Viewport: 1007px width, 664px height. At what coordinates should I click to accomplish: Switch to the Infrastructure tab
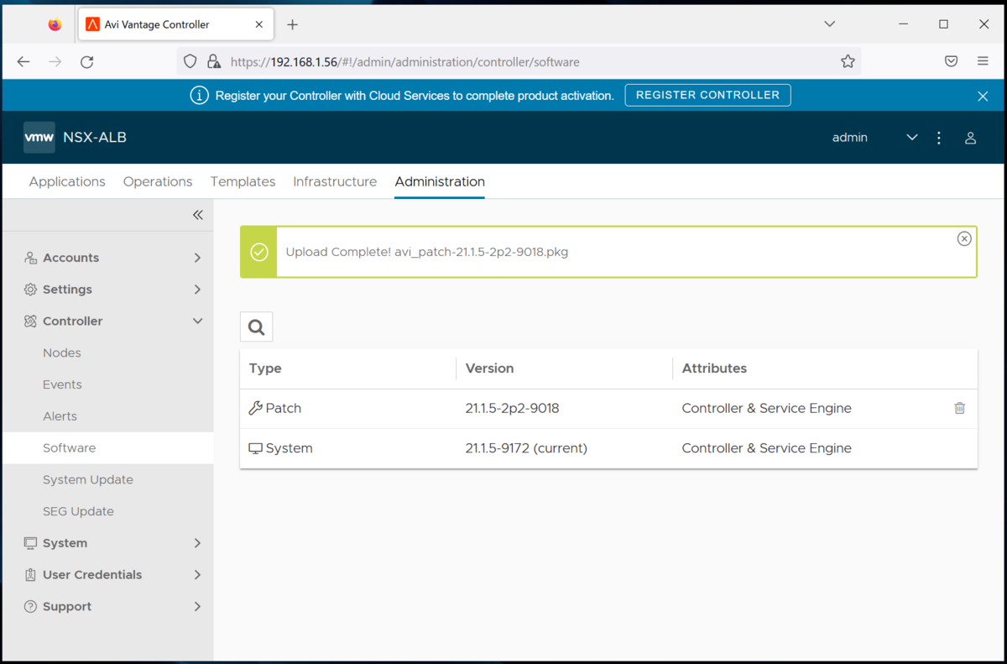pyautogui.click(x=335, y=181)
